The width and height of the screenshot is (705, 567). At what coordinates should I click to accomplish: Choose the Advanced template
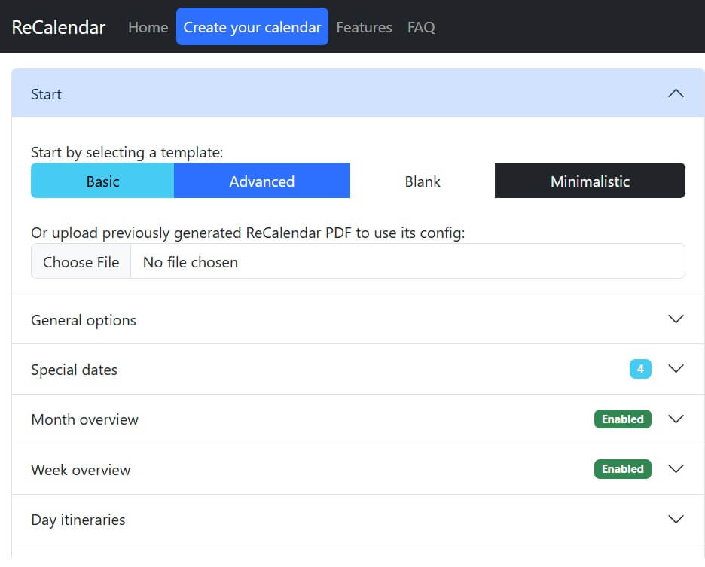tap(261, 181)
